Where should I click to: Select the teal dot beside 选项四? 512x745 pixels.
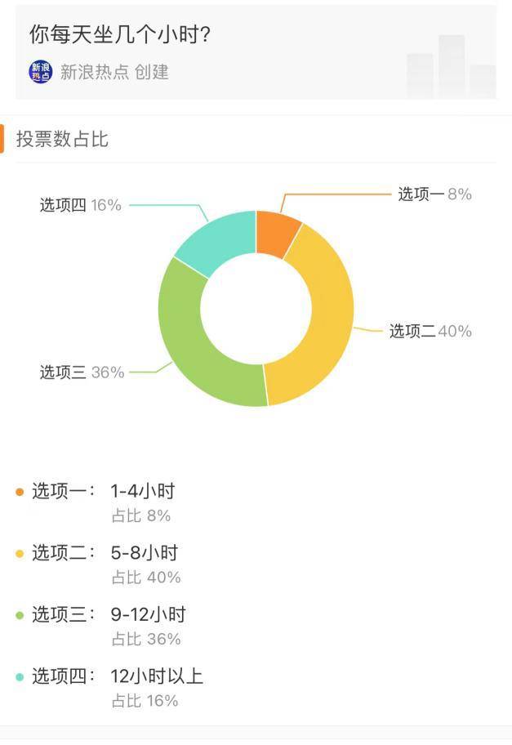click(20, 677)
